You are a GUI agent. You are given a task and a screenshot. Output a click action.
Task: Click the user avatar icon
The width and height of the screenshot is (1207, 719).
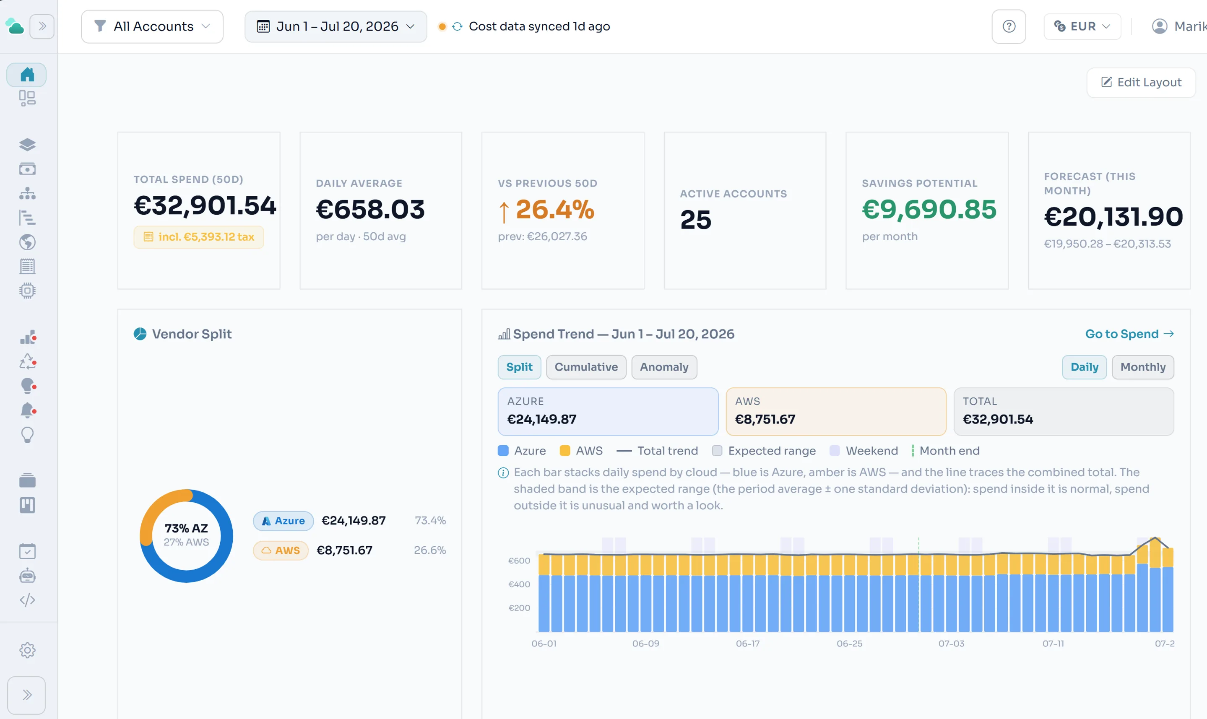[x=1159, y=26]
